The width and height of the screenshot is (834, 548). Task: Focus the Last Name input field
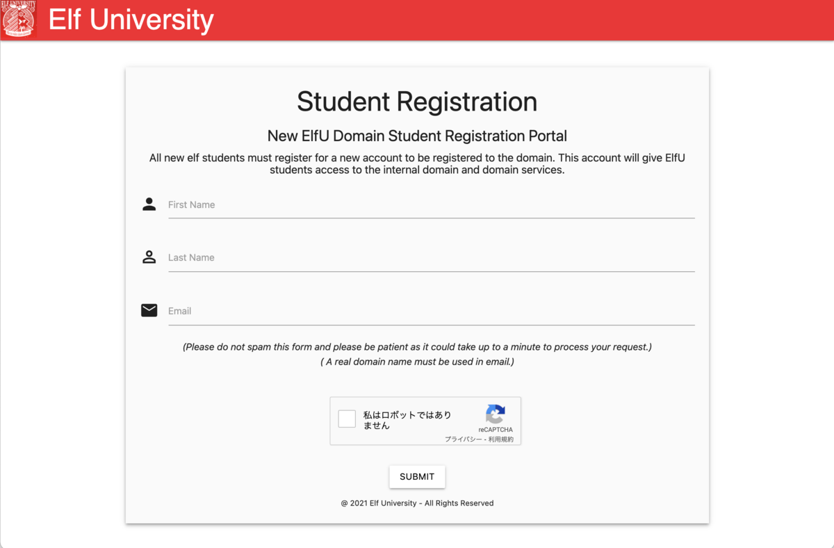point(432,258)
